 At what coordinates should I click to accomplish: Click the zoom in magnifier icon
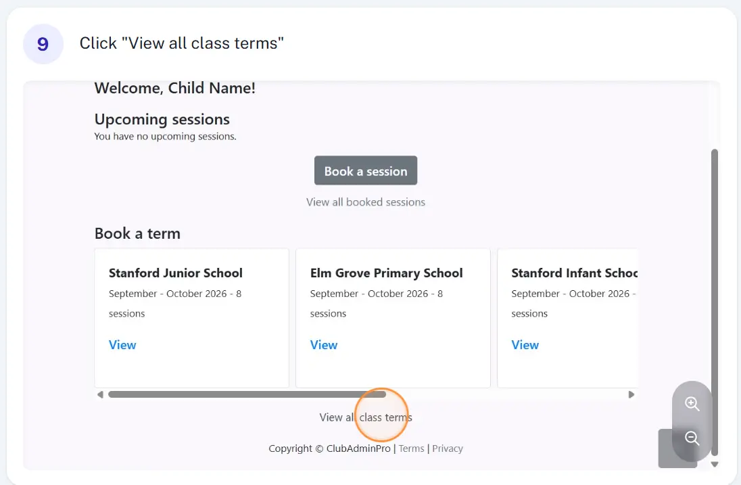coord(692,404)
